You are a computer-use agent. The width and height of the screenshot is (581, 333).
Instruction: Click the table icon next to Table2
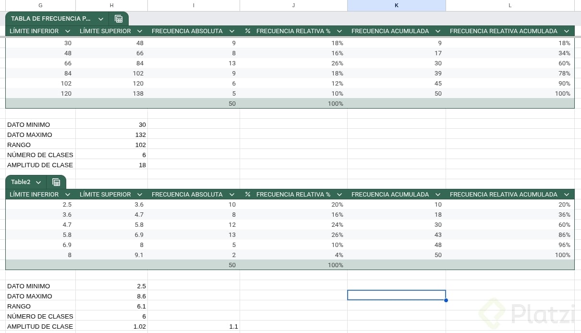[56, 182]
